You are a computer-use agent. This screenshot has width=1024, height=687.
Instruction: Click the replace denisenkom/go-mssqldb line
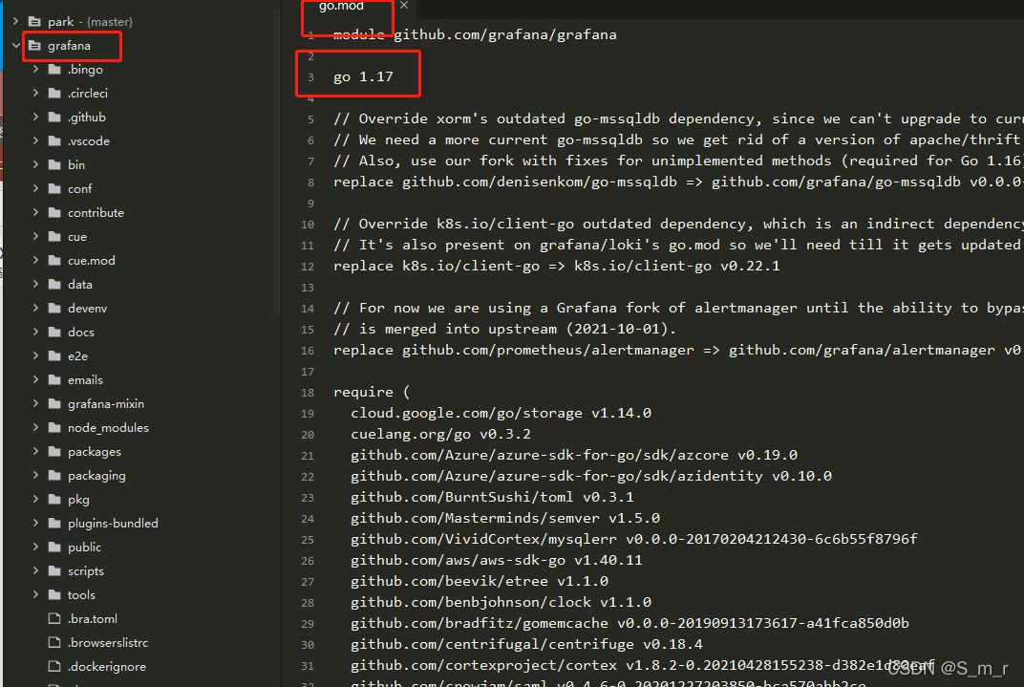[678, 182]
